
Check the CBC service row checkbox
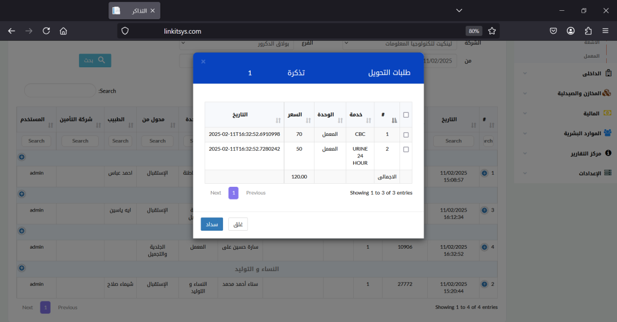coord(406,135)
